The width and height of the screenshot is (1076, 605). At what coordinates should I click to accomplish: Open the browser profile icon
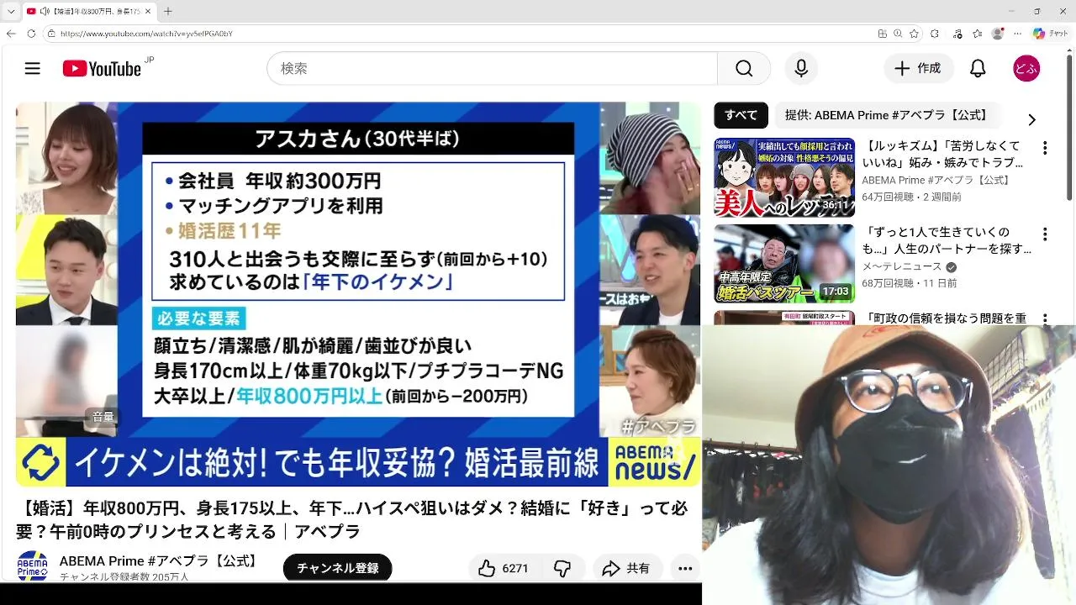pyautogui.click(x=998, y=34)
